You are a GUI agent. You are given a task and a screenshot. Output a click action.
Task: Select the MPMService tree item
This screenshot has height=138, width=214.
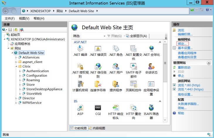point(32,103)
